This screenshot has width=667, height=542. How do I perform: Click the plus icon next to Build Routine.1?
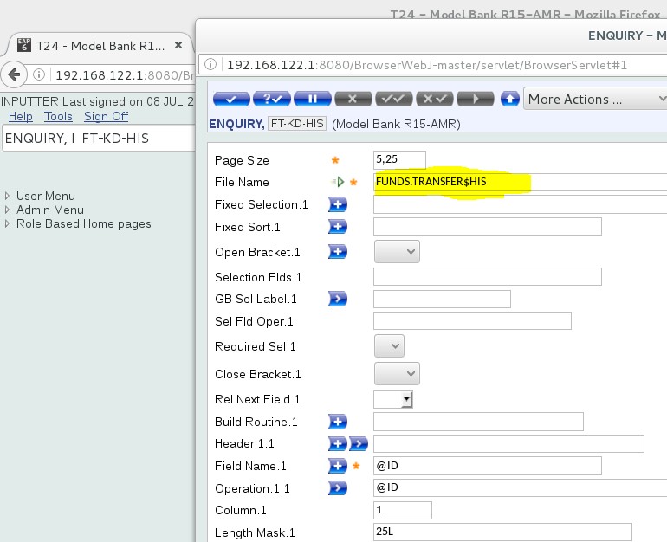[x=337, y=422]
